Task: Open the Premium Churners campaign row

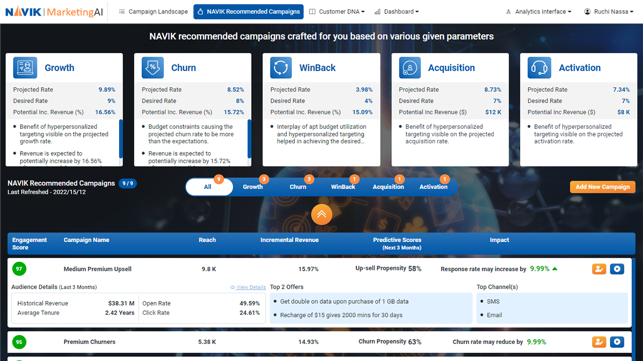Action: pyautogui.click(x=319, y=342)
